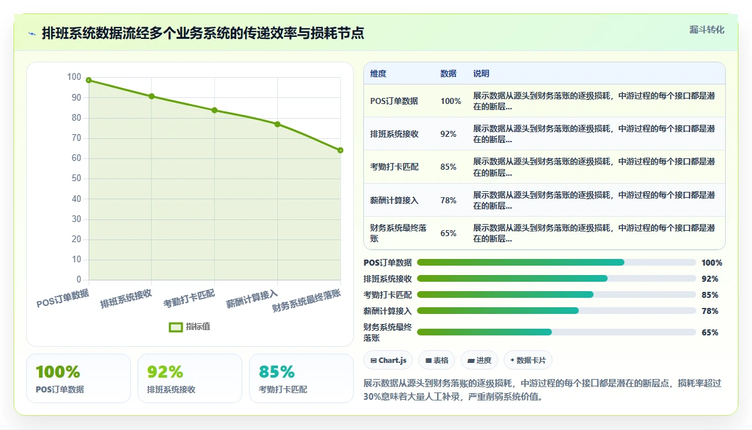Click the chart point for 考勤打卡匹配
The height and width of the screenshot is (430, 752).
click(x=214, y=110)
